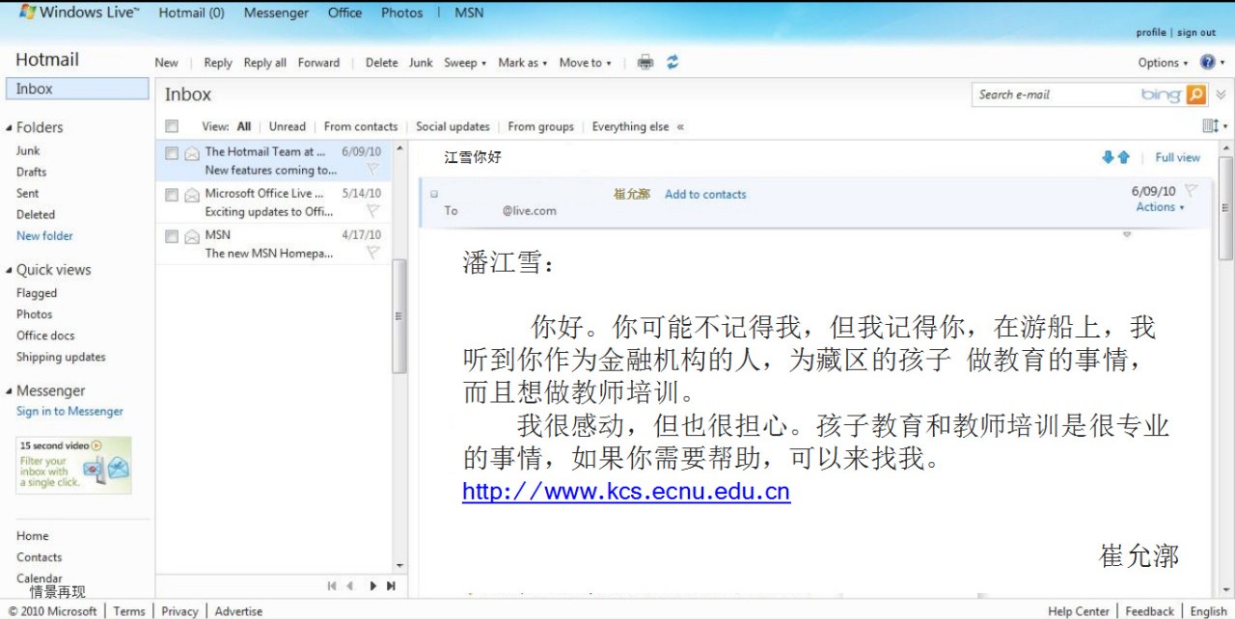Click the blue previous message up arrow
The width and height of the screenshot is (1235, 619).
click(1123, 157)
